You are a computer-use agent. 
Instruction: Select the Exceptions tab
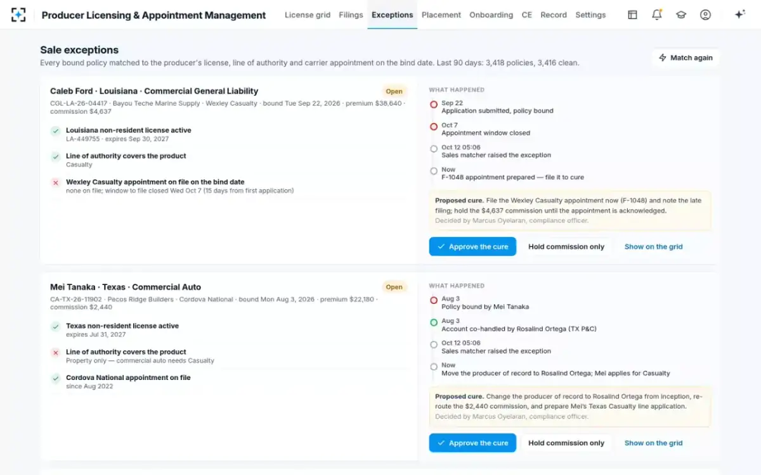pos(392,15)
